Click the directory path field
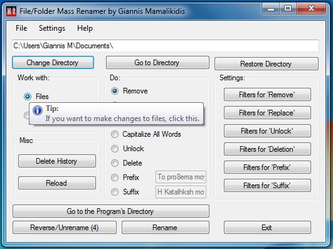333x249 pixels. pyautogui.click(x=166, y=46)
